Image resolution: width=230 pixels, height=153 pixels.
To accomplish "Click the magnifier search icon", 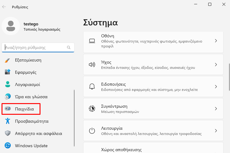I will tap(69, 47).
